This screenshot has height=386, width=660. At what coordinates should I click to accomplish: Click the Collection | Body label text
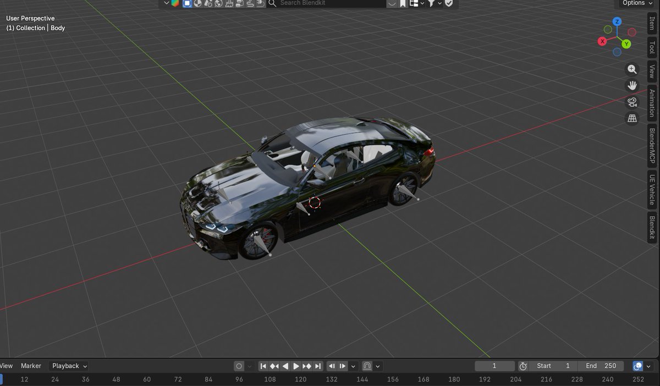click(35, 28)
